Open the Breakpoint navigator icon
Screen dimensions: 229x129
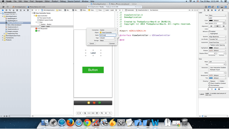pos(24,10)
